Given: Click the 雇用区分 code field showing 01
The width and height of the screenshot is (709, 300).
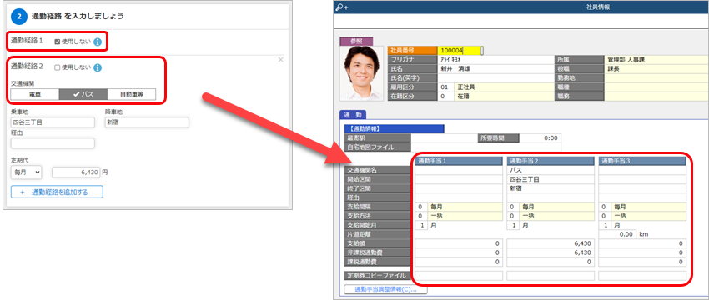Looking at the screenshot, I should pyautogui.click(x=446, y=87).
